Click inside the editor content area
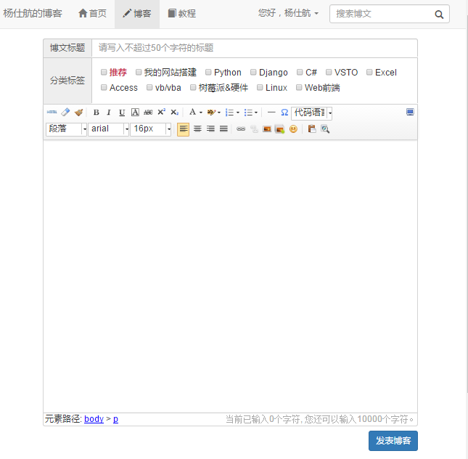 230,276
